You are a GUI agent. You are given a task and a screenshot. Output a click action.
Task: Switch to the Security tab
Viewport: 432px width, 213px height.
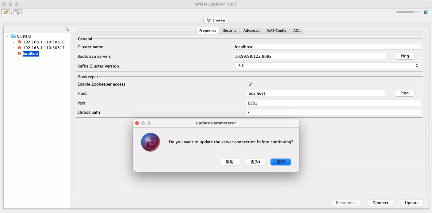tap(230, 31)
